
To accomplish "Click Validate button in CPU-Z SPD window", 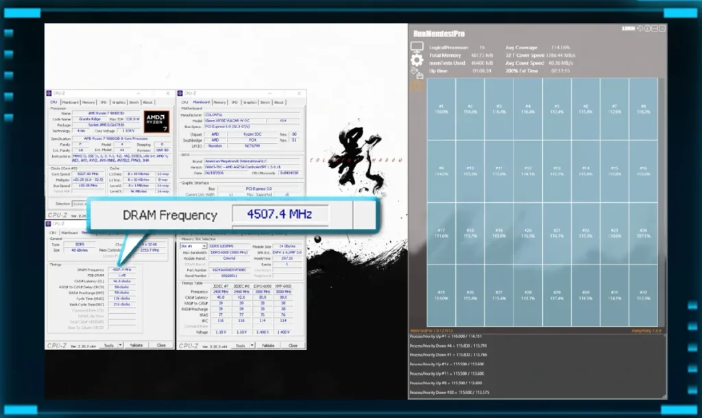I will [268, 345].
